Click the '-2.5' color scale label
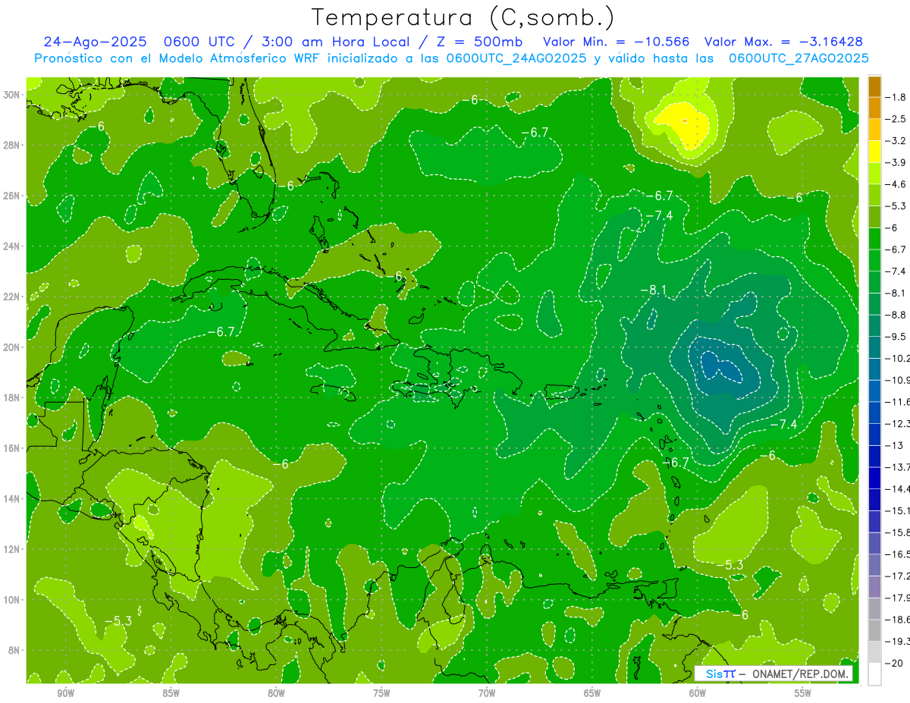910x703 pixels. [896, 119]
